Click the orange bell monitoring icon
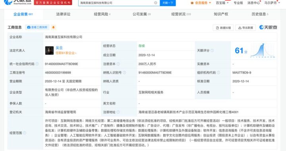286x151 pixels. [x=54, y=27]
